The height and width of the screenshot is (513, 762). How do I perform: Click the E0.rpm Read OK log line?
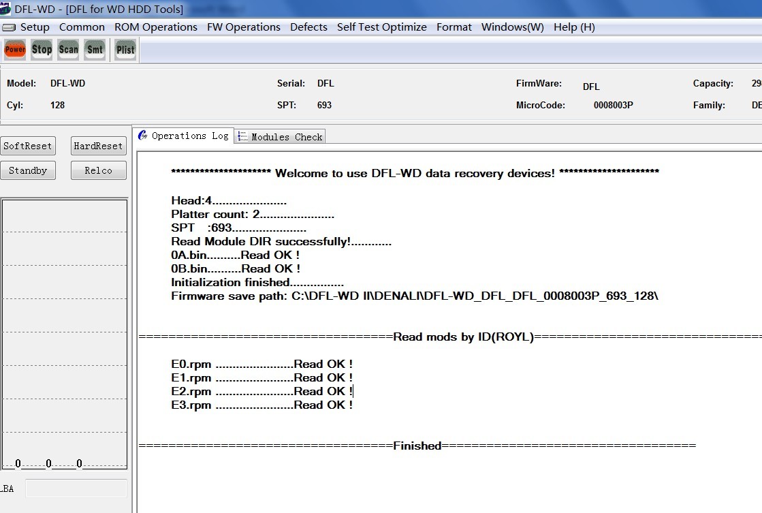(262, 364)
